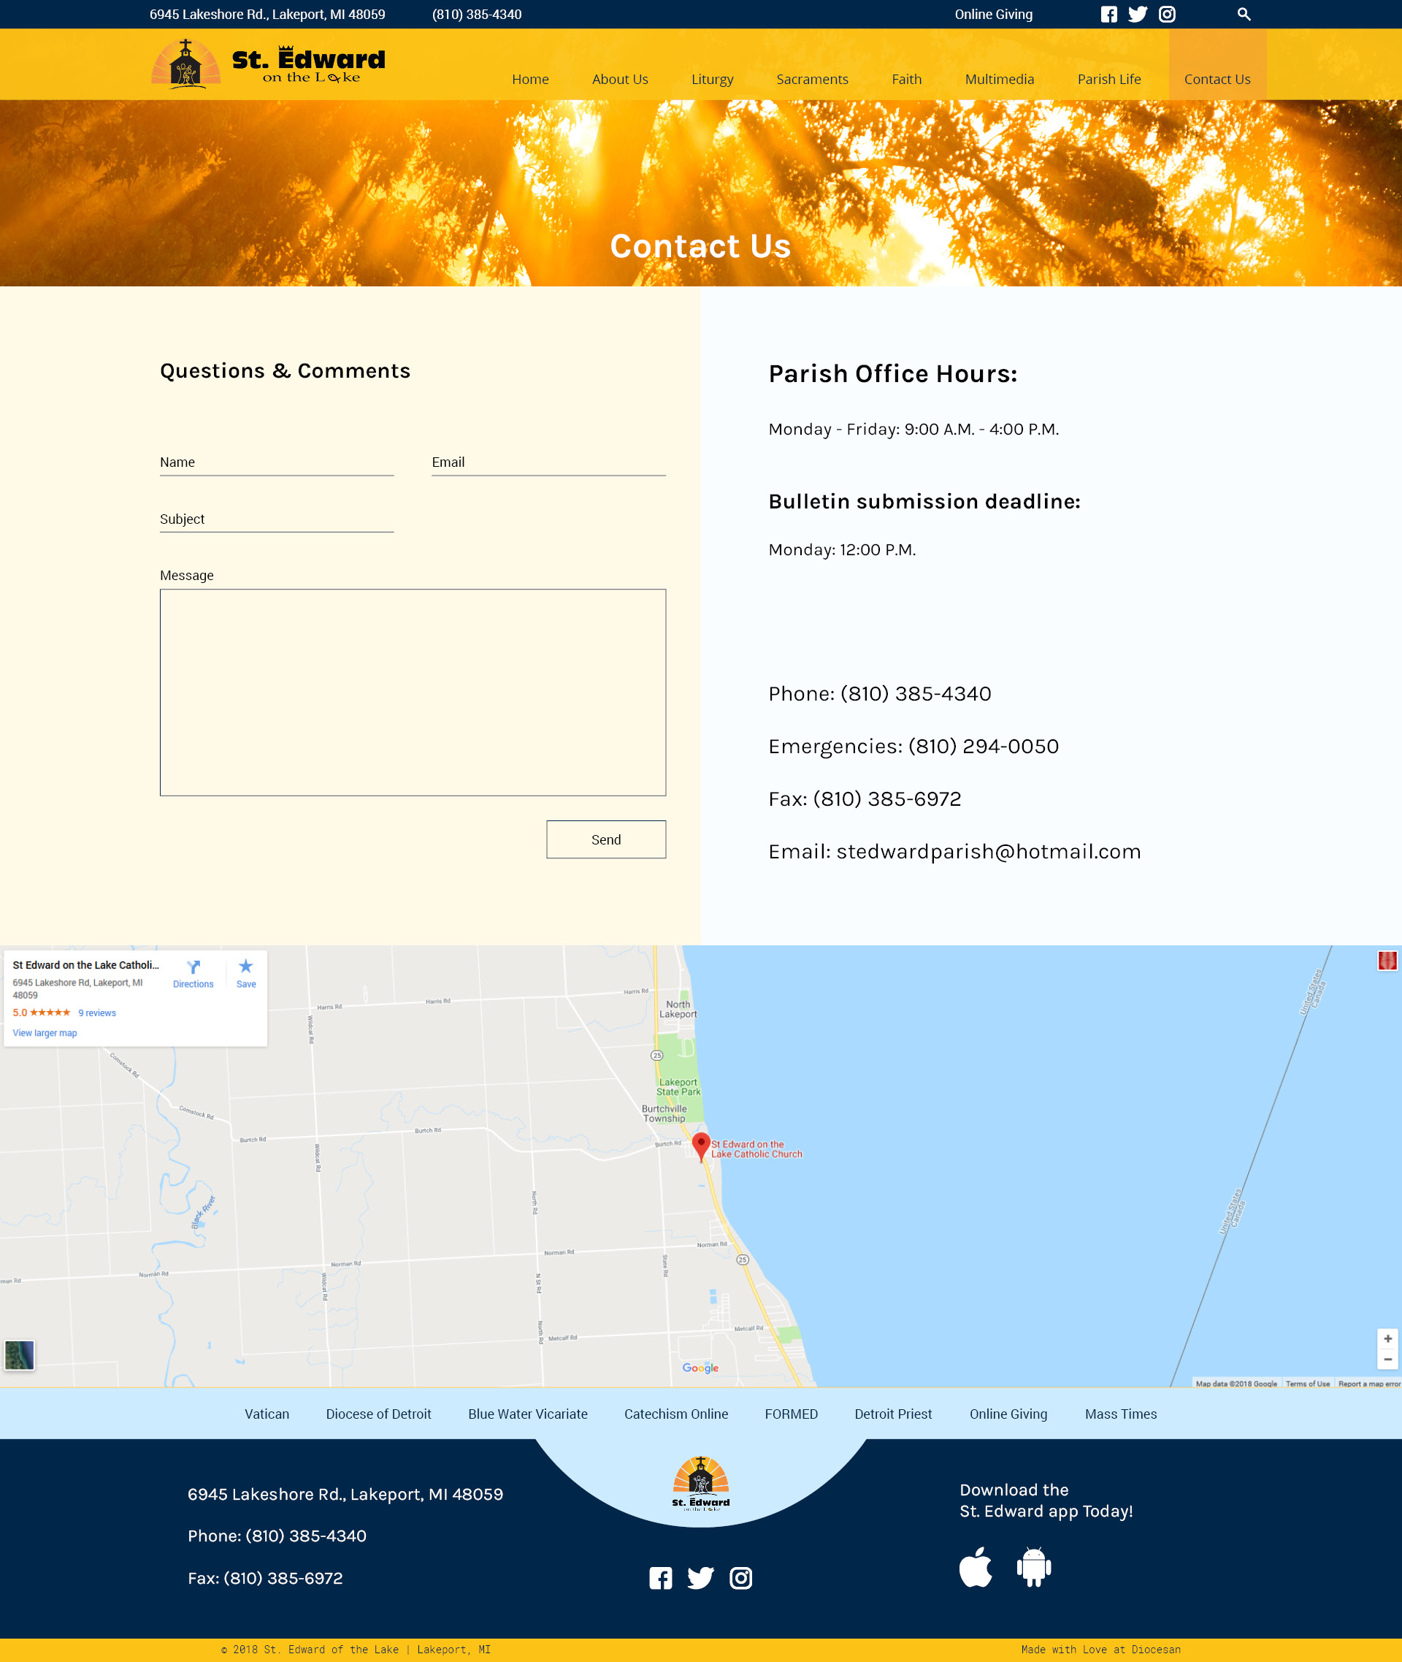Viewport: 1402px width, 1662px height.
Task: Tap the Android app download icon
Action: point(1033,1566)
